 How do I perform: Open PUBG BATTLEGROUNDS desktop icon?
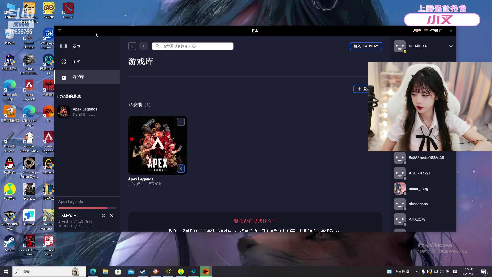[x=29, y=65]
